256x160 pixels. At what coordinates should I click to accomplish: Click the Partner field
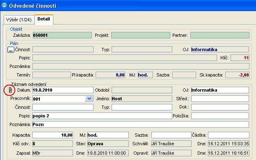(220, 35)
